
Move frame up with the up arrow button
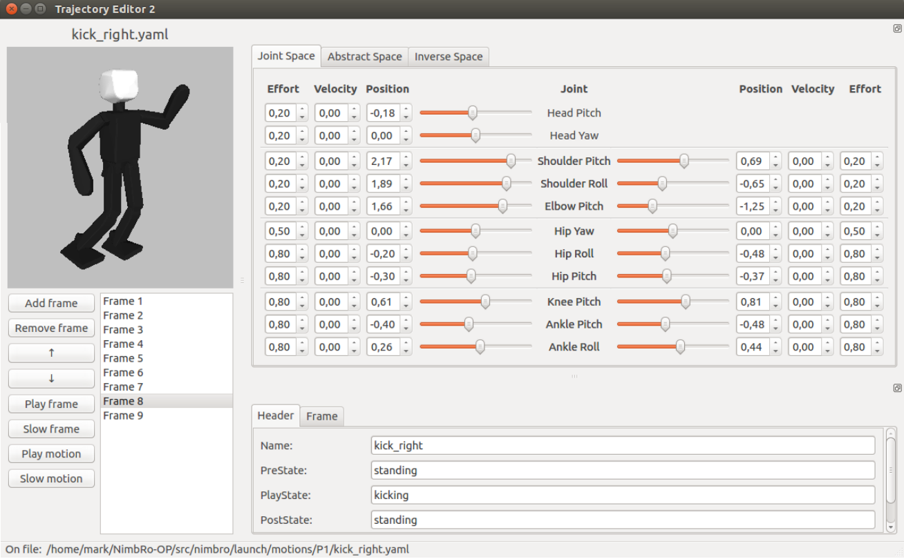coord(51,353)
